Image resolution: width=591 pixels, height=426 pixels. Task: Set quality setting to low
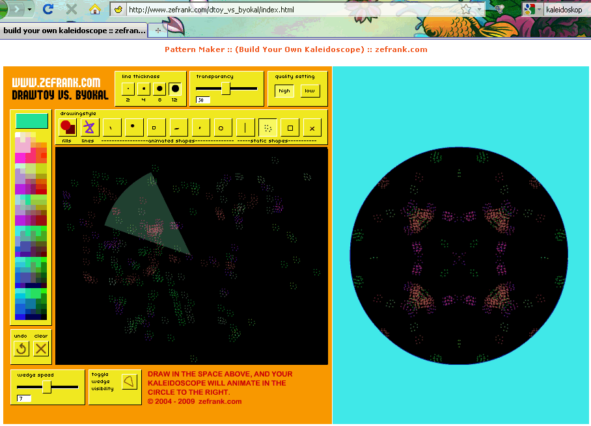[310, 91]
